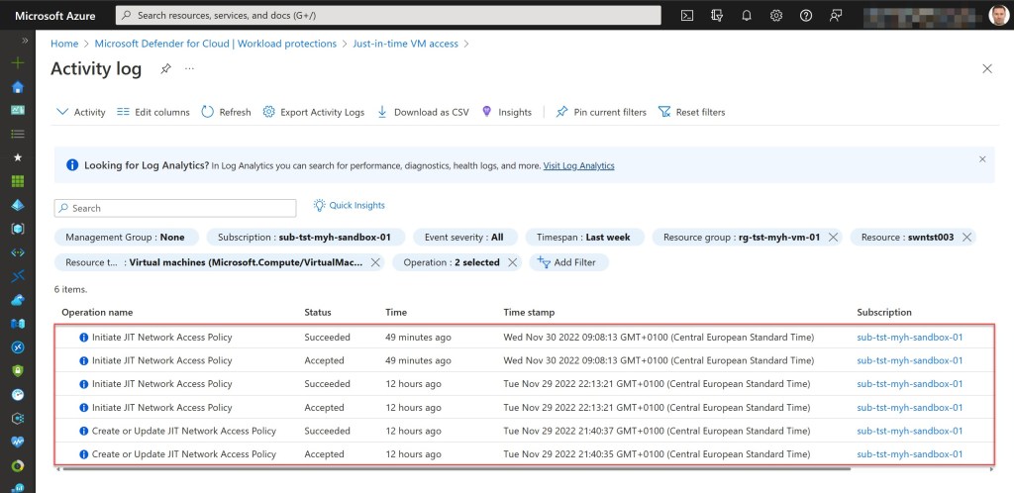Open the Visit Log Analytics link
Screen dimensions: 1014x493
(578, 165)
